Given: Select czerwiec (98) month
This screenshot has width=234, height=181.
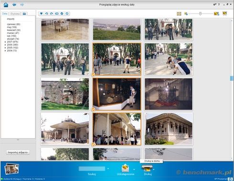Looking at the screenshot, I should click(x=13, y=24).
